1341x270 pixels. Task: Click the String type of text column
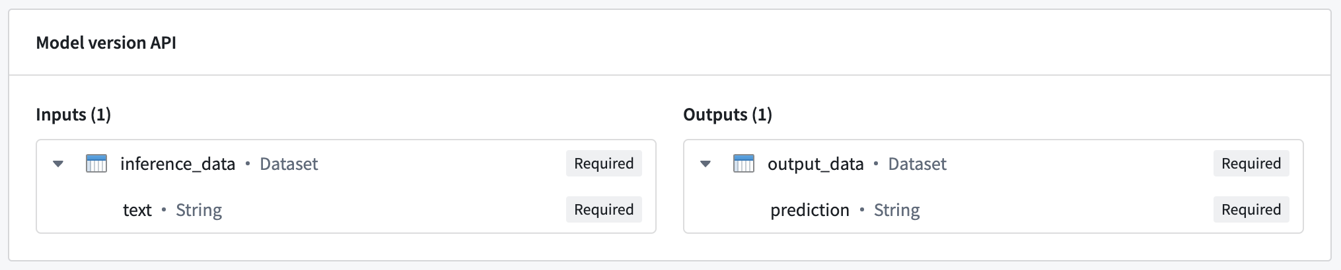[199, 210]
